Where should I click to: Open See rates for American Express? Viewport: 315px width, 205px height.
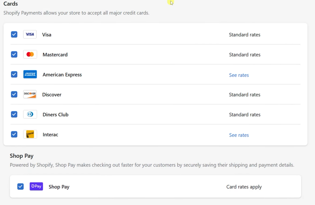click(239, 75)
